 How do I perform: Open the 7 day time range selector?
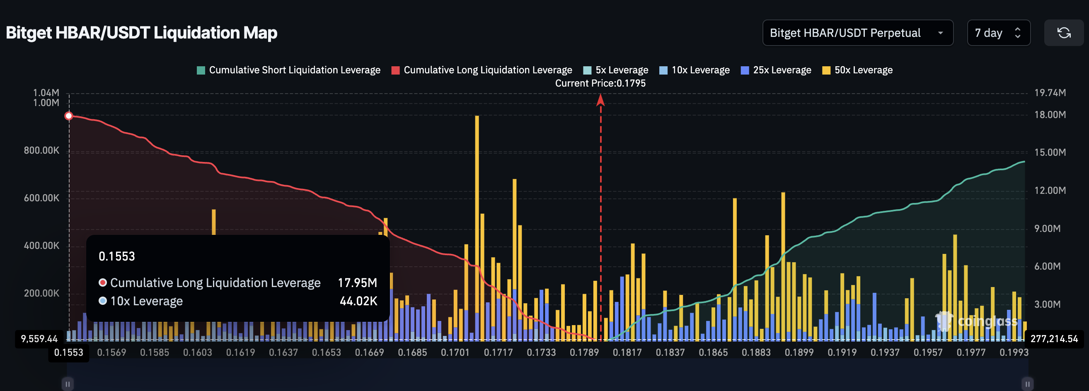pyautogui.click(x=989, y=33)
